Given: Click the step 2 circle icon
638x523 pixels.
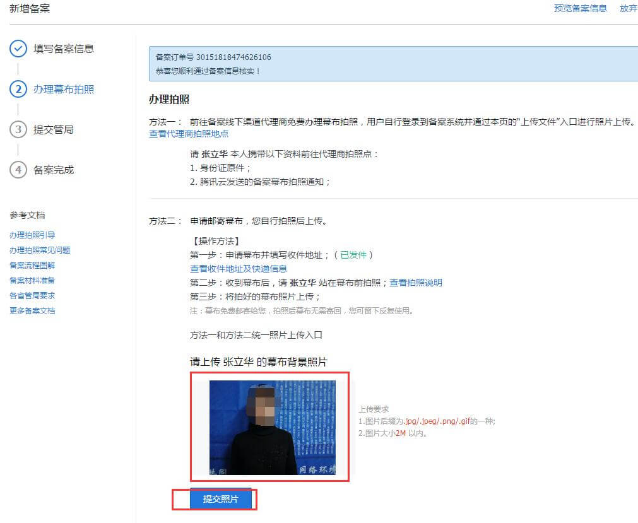Looking at the screenshot, I should tap(18, 89).
